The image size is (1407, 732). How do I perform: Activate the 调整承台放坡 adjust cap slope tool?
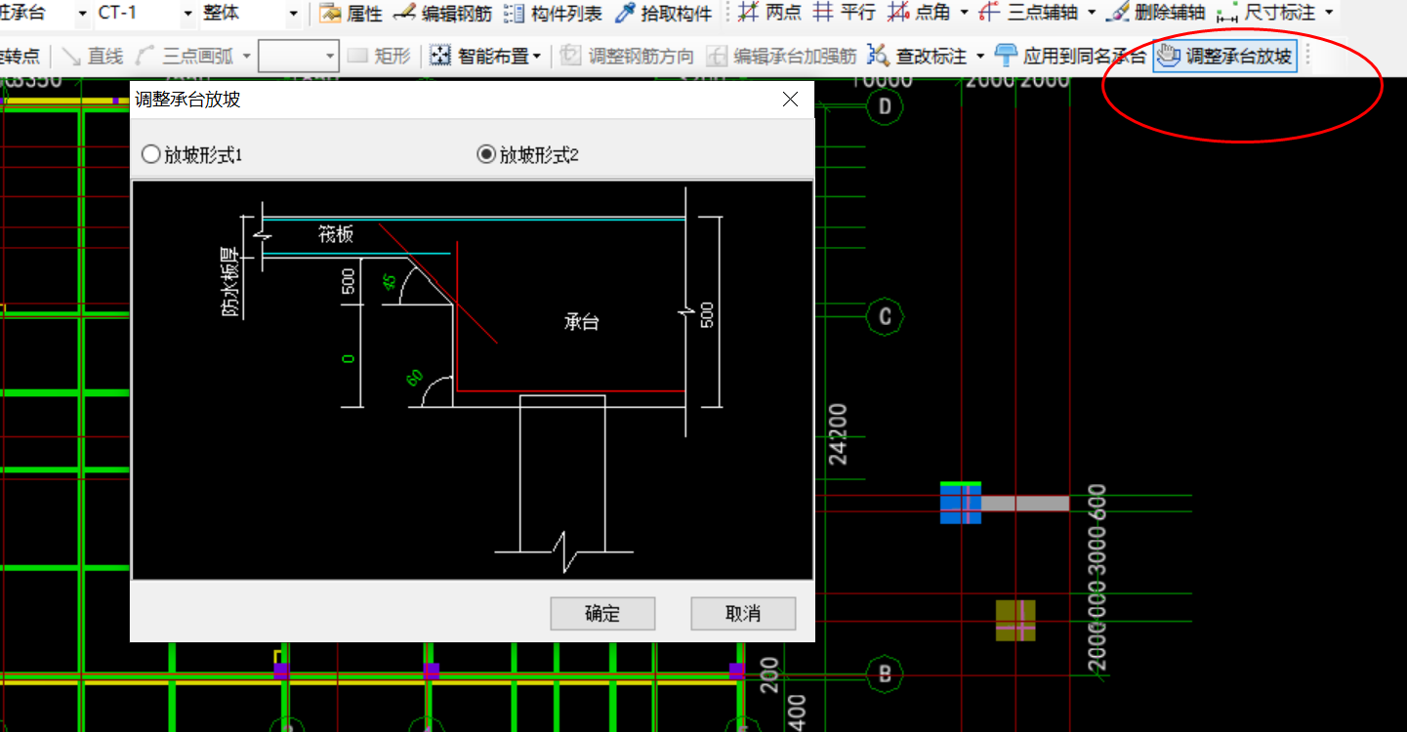1225,56
